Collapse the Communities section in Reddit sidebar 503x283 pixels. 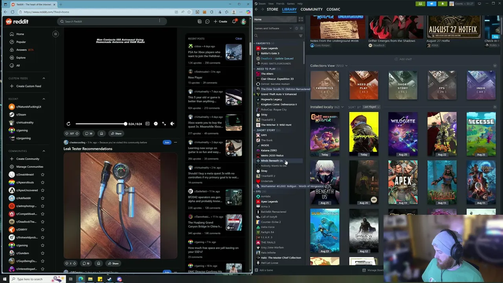click(44, 151)
